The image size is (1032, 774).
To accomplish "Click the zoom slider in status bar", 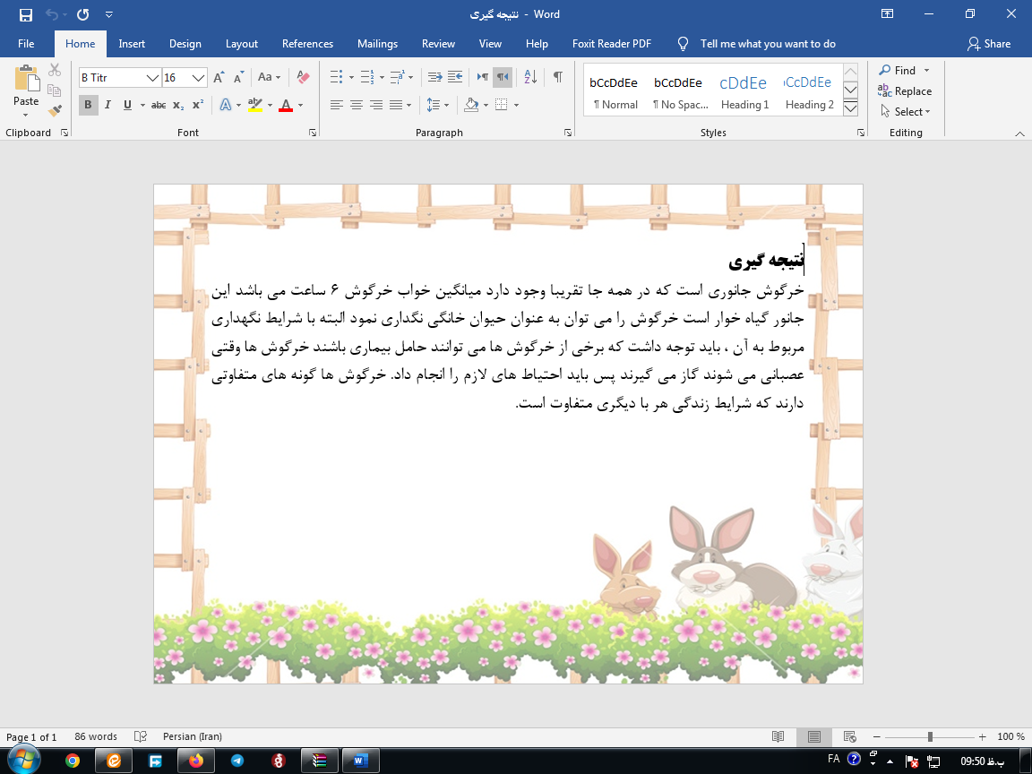I will [x=930, y=736].
